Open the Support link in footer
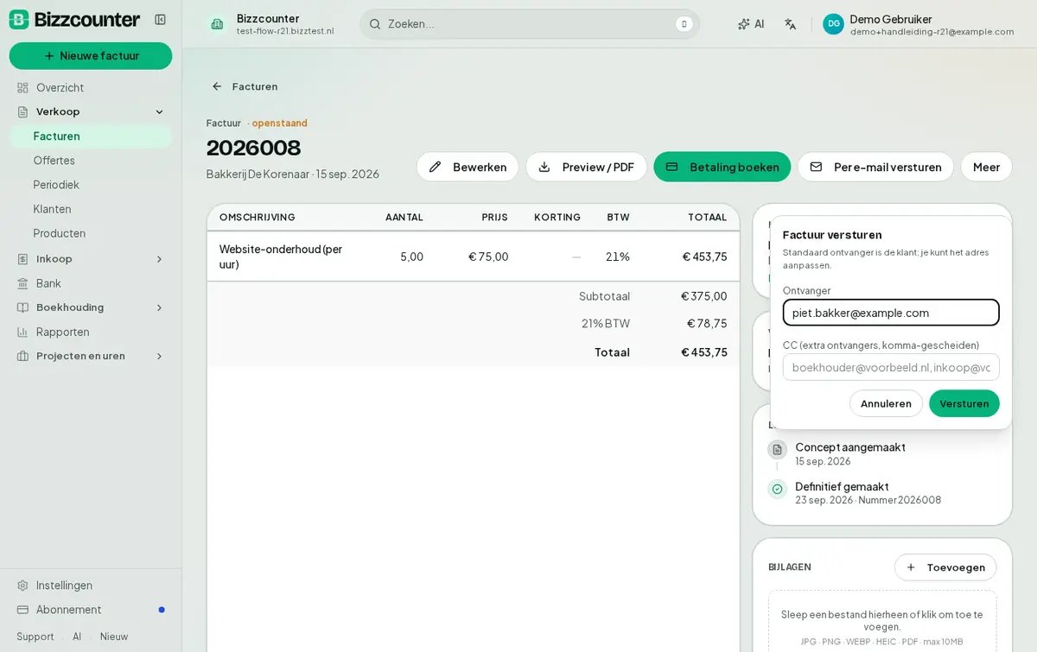This screenshot has height=652, width=1037. [x=35, y=636]
